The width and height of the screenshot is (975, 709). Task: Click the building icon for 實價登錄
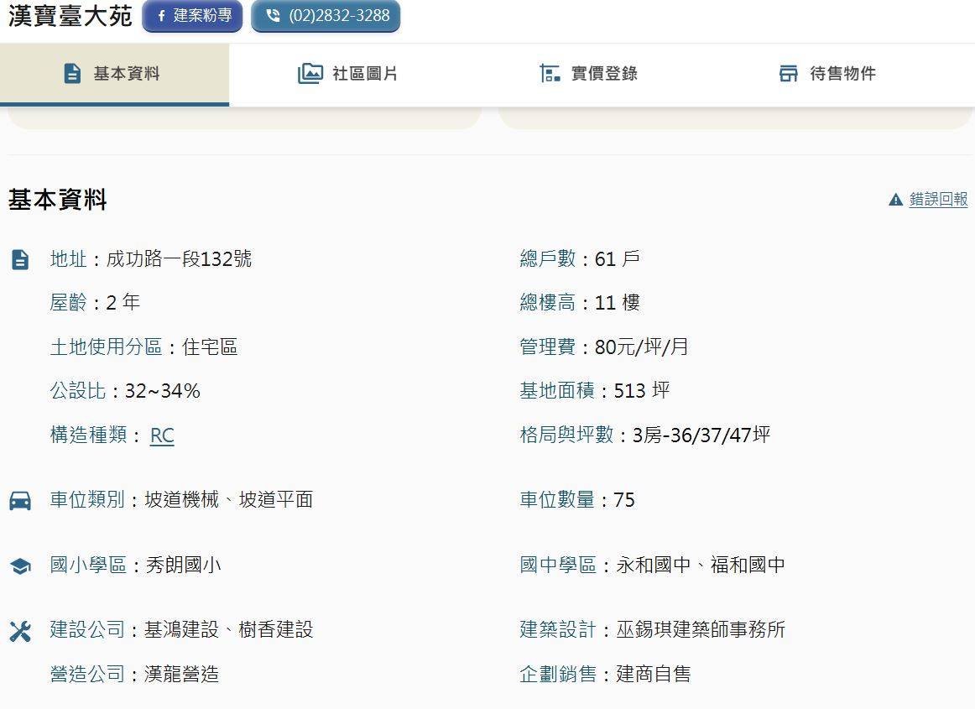(550, 74)
